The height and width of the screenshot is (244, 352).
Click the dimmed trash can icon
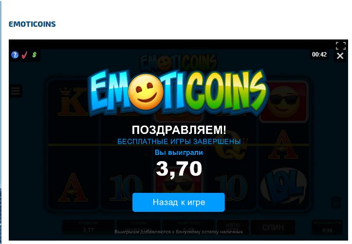pyautogui.click(x=336, y=202)
